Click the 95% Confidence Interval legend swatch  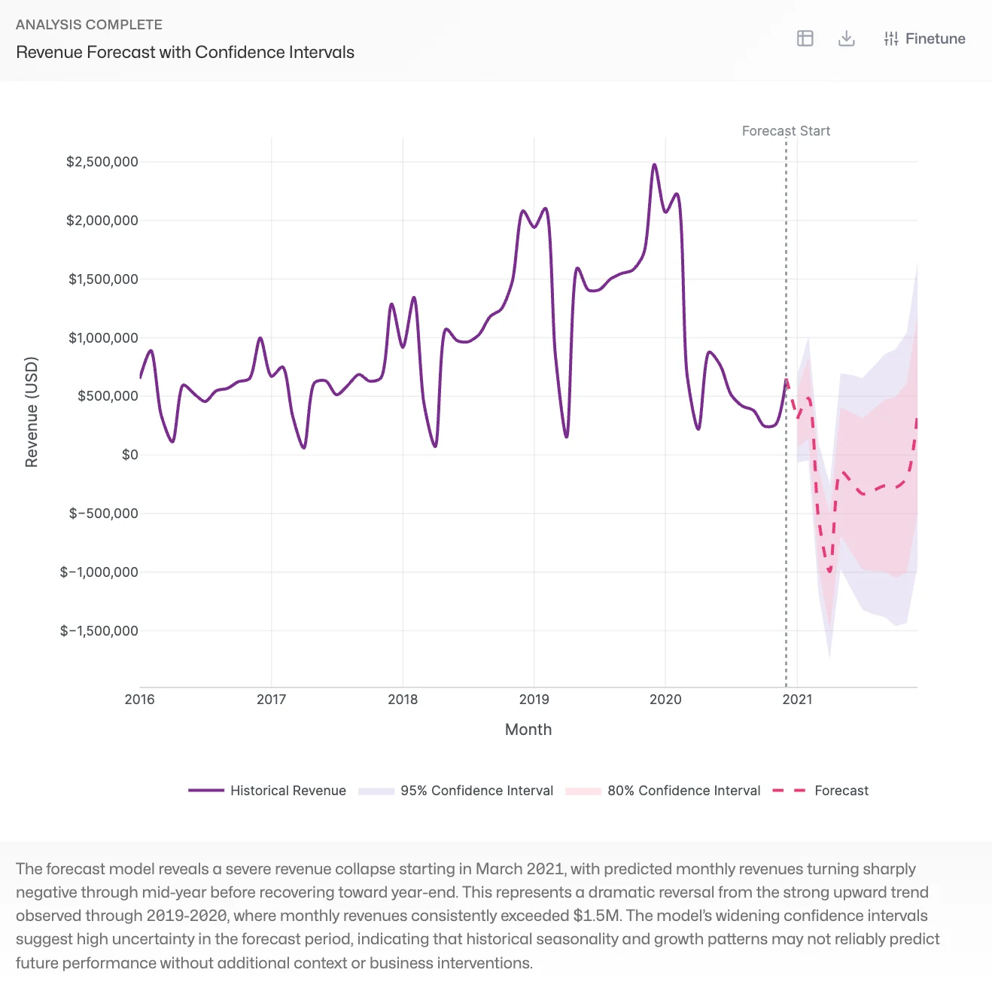click(x=376, y=791)
